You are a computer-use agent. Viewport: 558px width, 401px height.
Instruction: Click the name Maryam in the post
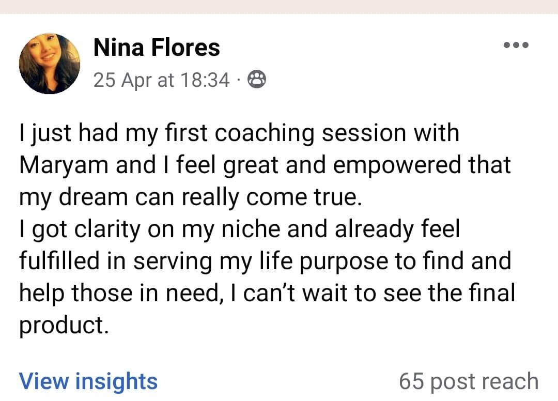64,165
